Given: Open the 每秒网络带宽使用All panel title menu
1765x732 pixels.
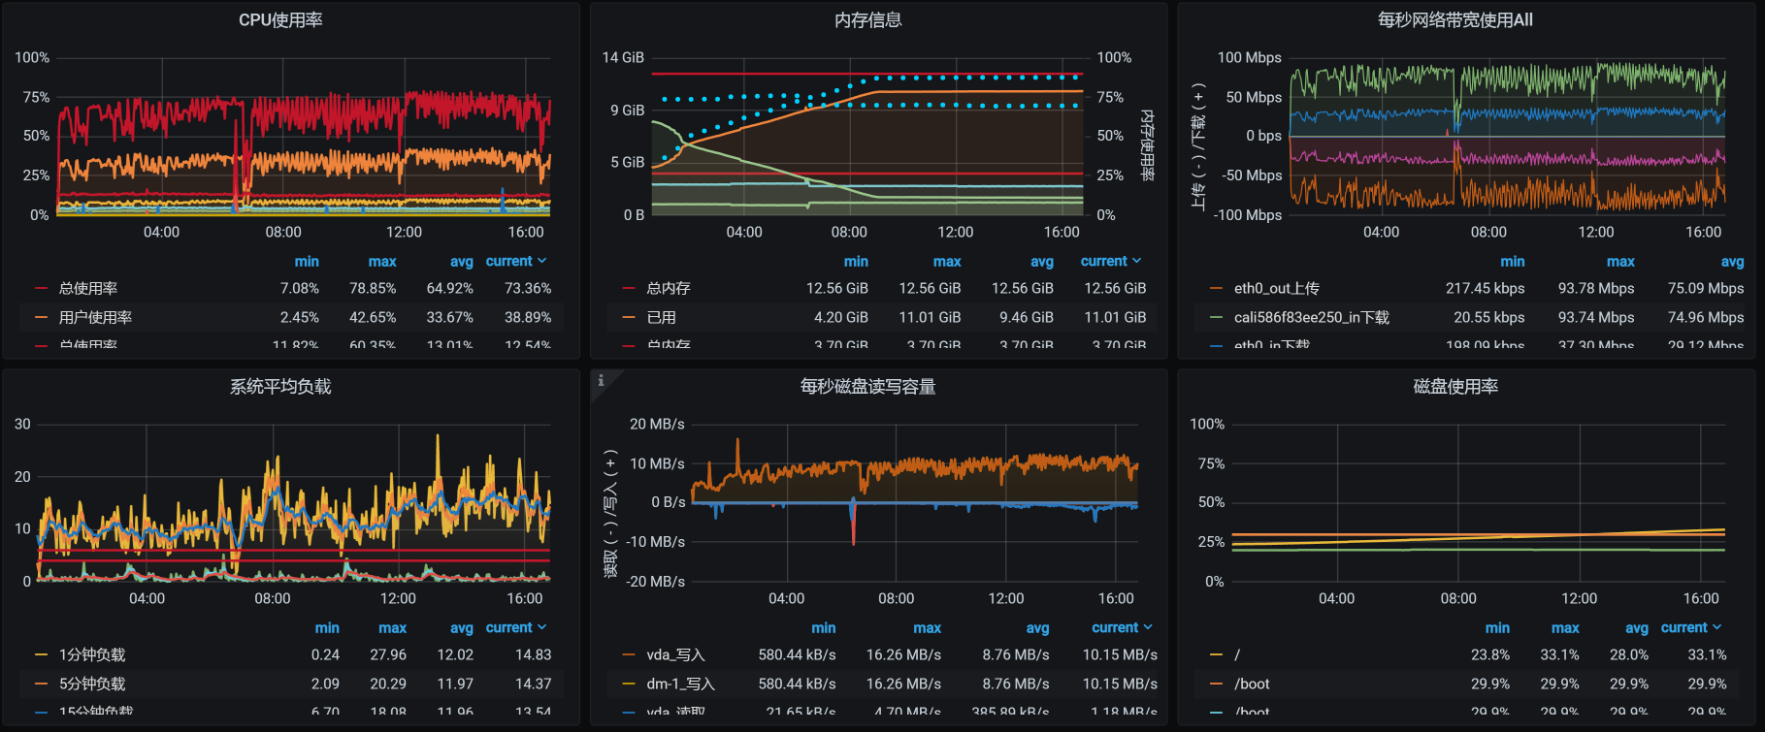Looking at the screenshot, I should 1454,20.
